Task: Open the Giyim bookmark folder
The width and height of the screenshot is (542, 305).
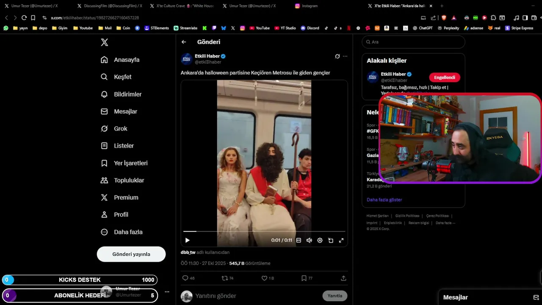Action: (x=59, y=28)
